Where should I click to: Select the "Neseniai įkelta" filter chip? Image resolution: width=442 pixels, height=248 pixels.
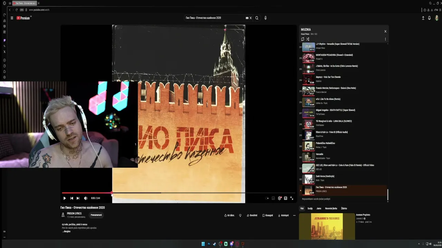tap(331, 208)
